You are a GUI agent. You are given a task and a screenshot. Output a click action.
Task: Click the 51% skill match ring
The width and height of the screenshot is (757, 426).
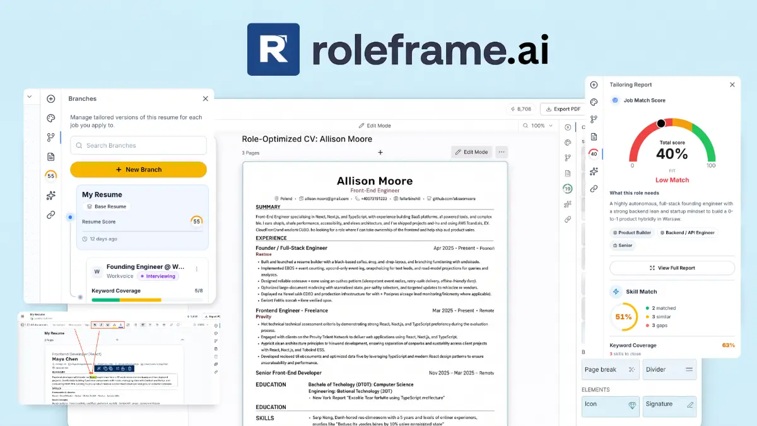coord(623,317)
